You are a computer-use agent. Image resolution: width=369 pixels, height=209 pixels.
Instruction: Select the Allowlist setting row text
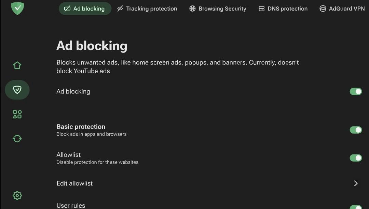click(x=69, y=155)
